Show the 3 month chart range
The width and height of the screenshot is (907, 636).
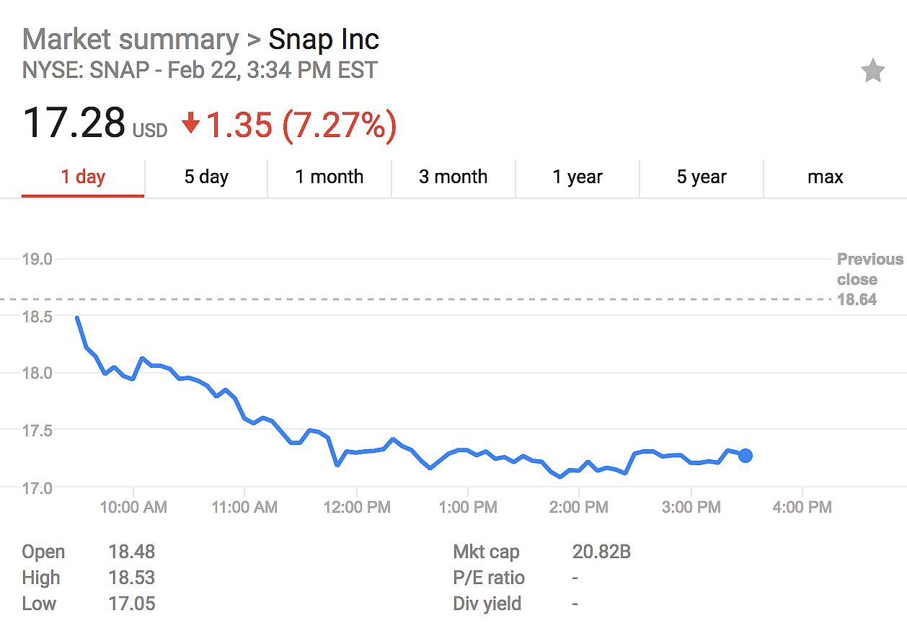(x=453, y=177)
